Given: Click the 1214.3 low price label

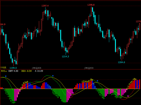Looking at the screenshot, I should 65,56.
